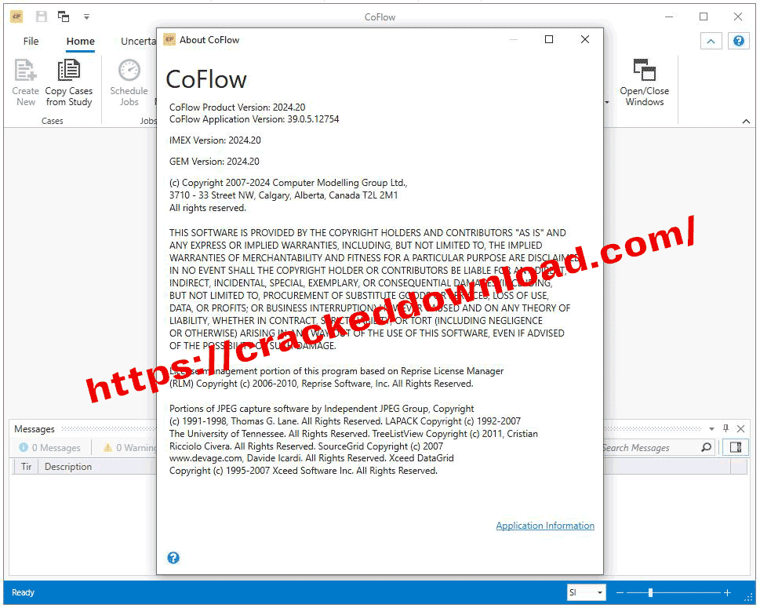The height and width of the screenshot is (608, 760).
Task: Toggle the 0 Warnings filter
Action: coord(129,447)
